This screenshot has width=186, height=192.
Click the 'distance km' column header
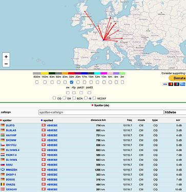pos(98,120)
